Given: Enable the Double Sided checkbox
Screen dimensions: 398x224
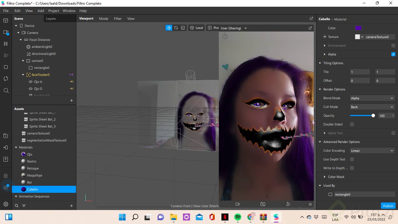Looking at the screenshot, I should pyautogui.click(x=352, y=124).
